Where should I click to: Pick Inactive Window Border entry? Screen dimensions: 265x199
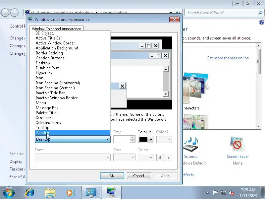tap(73, 98)
